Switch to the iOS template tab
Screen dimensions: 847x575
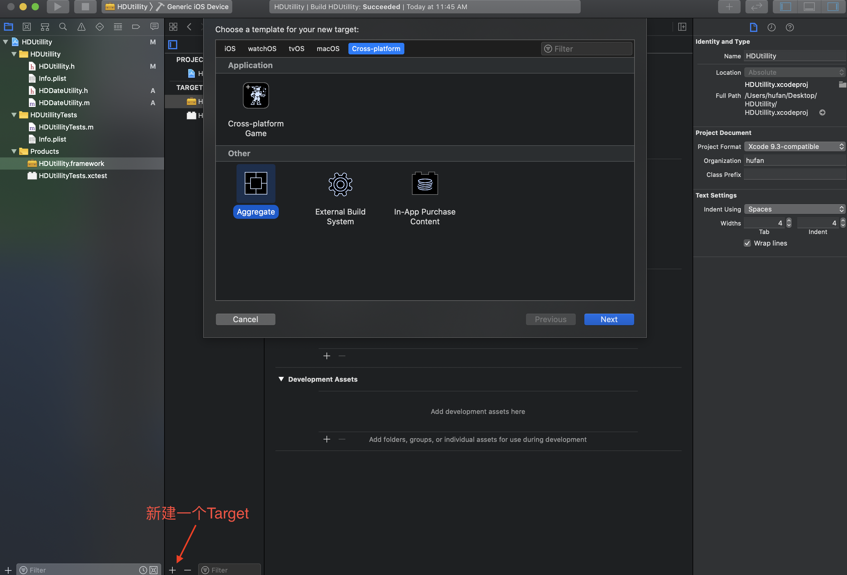(x=230, y=49)
